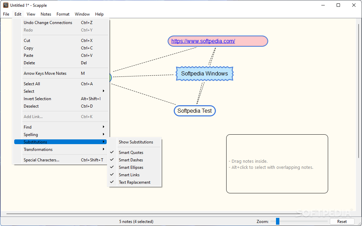
Task: Select Cut from Edit menu
Action: pyautogui.click(x=61, y=41)
